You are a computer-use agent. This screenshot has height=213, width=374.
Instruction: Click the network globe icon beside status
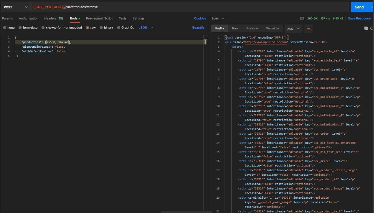pyautogui.click(x=302, y=19)
